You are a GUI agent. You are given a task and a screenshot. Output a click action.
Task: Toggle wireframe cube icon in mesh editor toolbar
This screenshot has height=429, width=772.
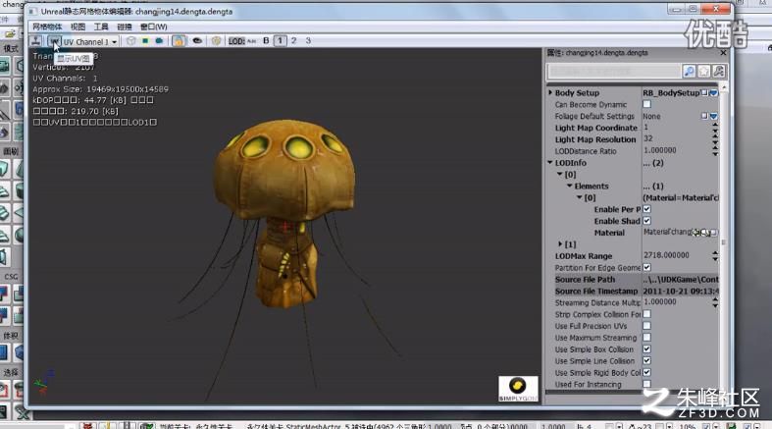tap(131, 41)
